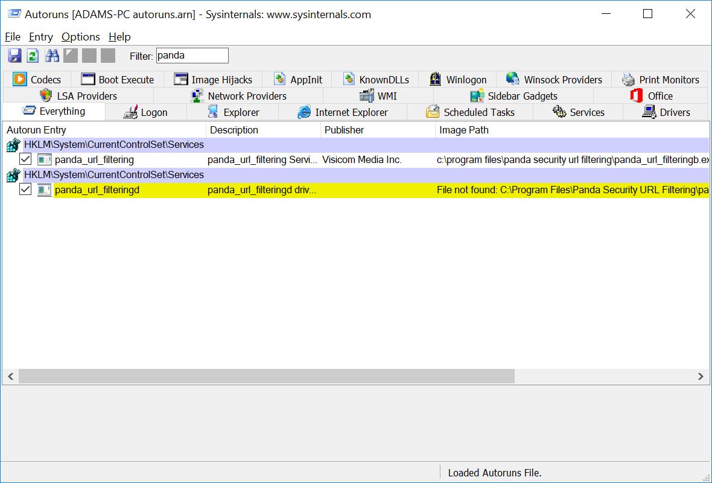Screen dimensions: 712x483
Task: Click the Scheduled Tasks icon
Action: coord(433,112)
